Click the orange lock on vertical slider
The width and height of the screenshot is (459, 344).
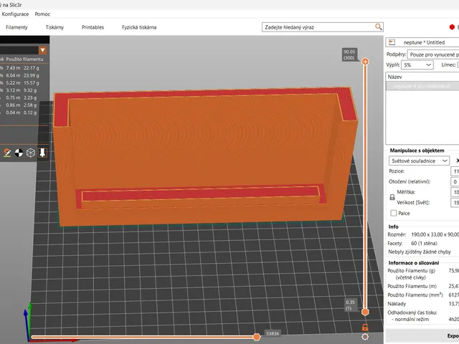pos(365,327)
